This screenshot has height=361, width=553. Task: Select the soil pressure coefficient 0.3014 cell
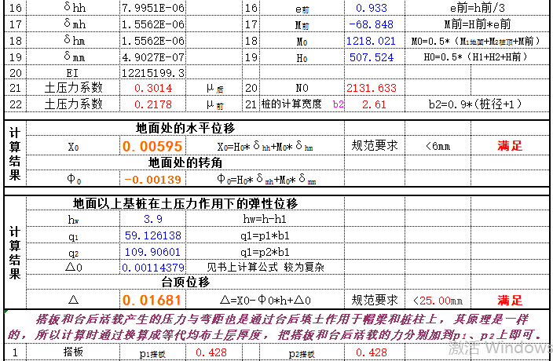click(152, 88)
